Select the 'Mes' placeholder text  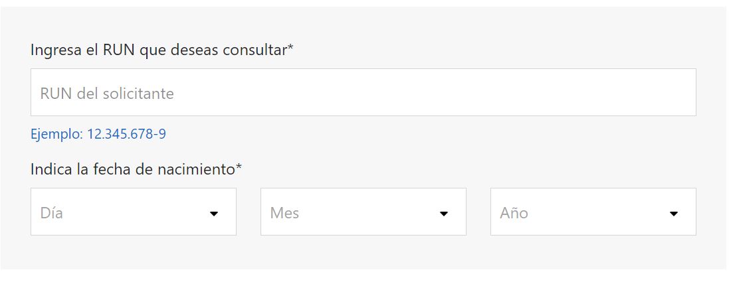[x=284, y=213]
